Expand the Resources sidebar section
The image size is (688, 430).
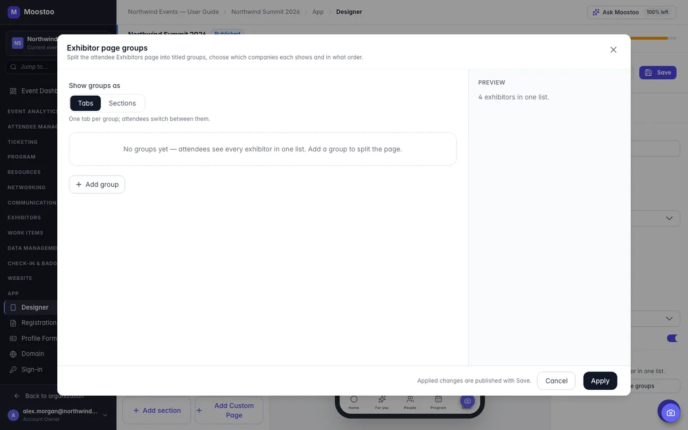pos(24,172)
